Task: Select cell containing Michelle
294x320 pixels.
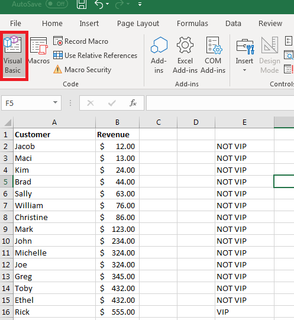Action: click(x=54, y=253)
